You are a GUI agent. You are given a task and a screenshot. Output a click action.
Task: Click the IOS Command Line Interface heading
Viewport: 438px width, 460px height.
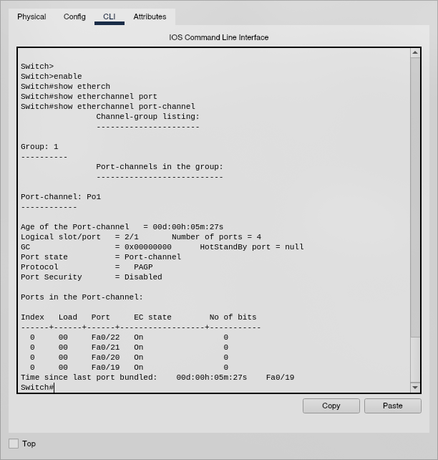click(x=218, y=37)
